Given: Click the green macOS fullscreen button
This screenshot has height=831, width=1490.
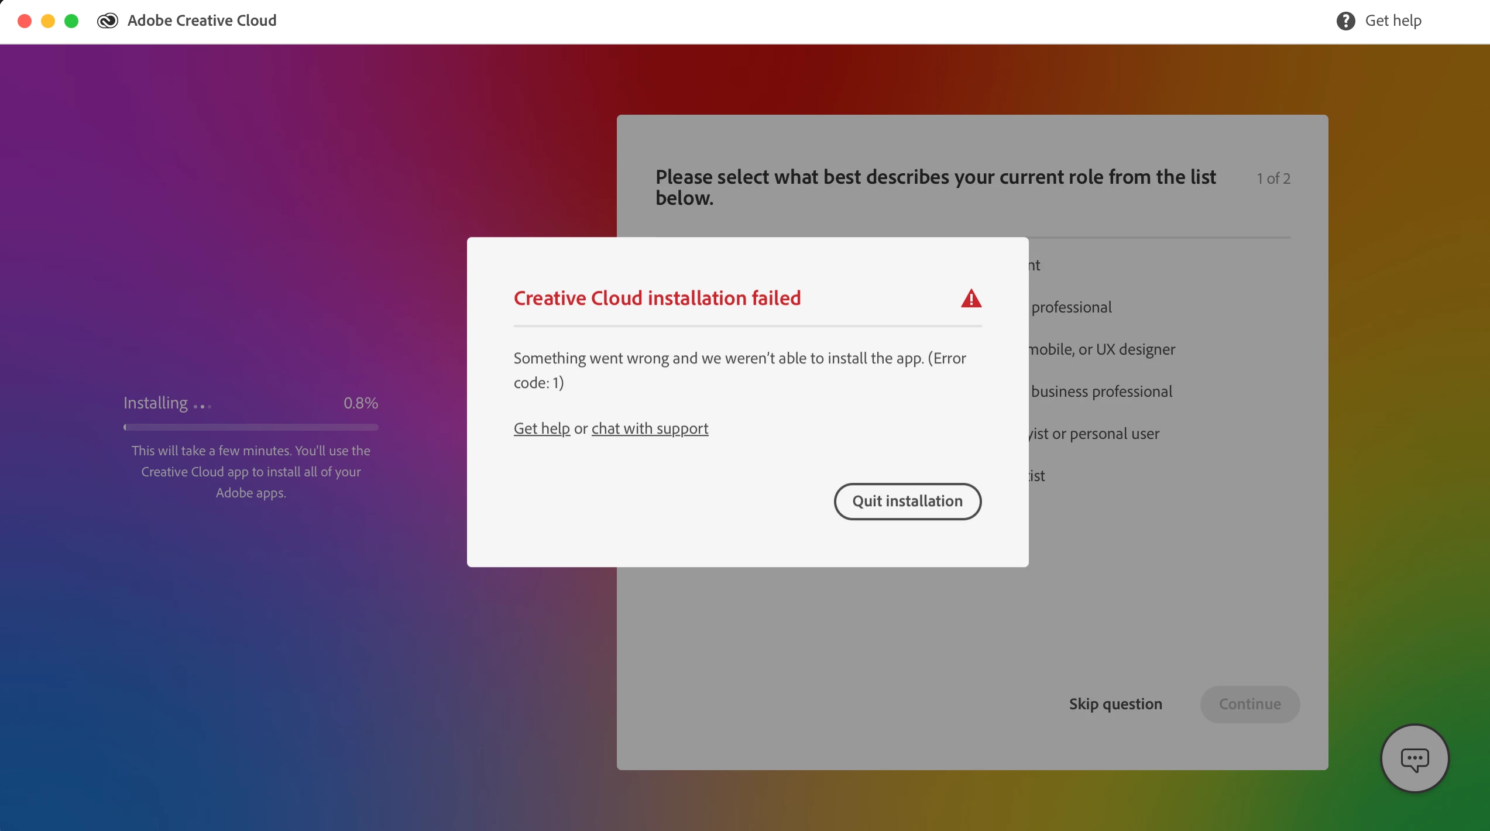Looking at the screenshot, I should point(71,21).
